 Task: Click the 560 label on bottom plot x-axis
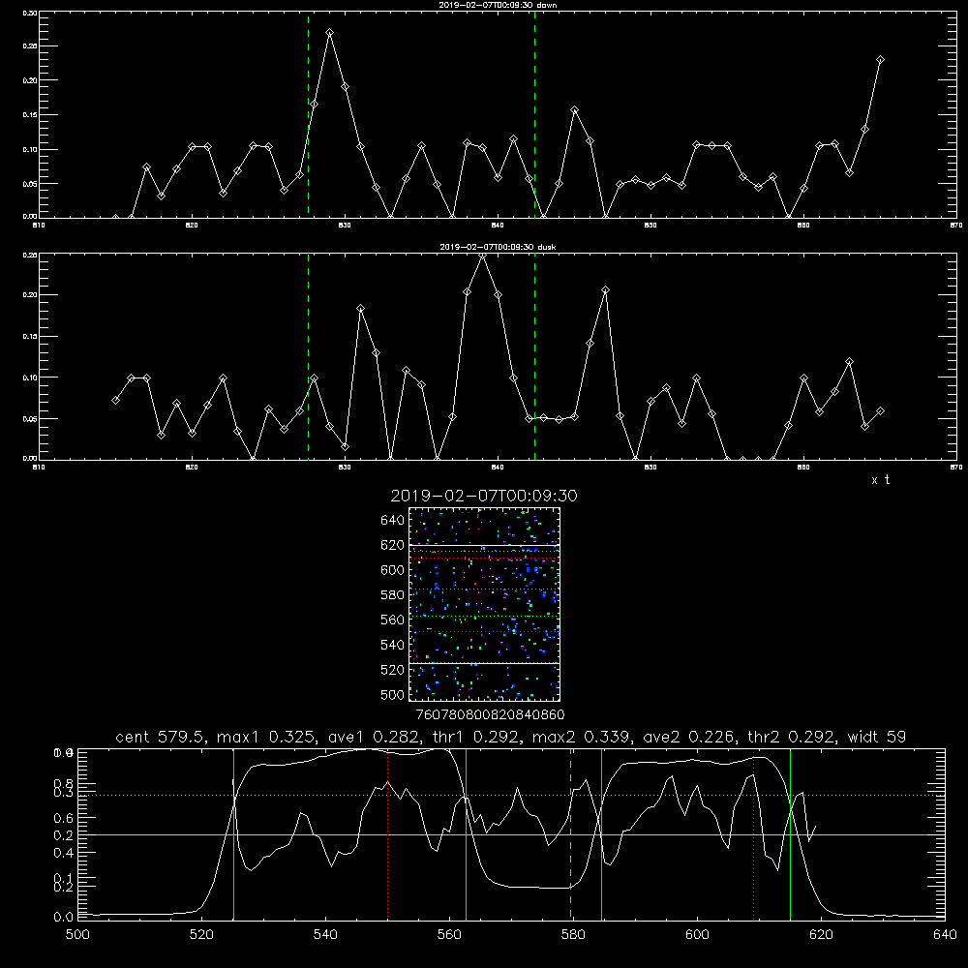click(x=449, y=935)
